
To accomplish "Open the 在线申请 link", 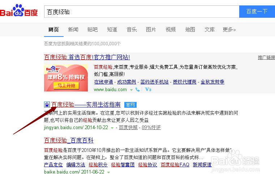I will point(103,82).
